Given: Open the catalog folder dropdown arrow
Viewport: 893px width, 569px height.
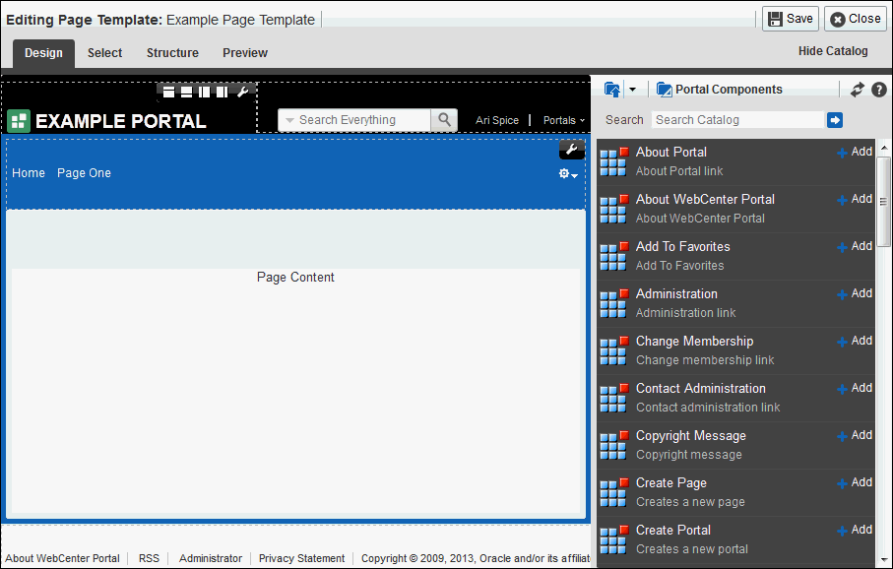Looking at the screenshot, I should pyautogui.click(x=632, y=90).
